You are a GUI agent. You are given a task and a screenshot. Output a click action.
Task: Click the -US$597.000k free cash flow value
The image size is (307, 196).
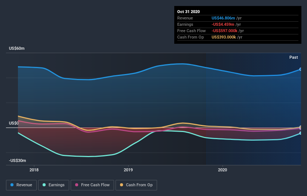pos(224,31)
